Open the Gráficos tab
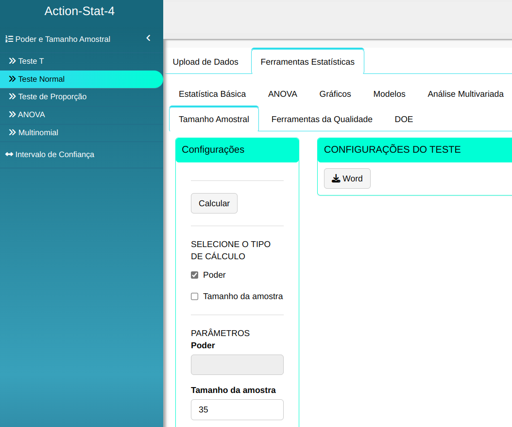Image resolution: width=512 pixels, height=427 pixels. [x=335, y=94]
